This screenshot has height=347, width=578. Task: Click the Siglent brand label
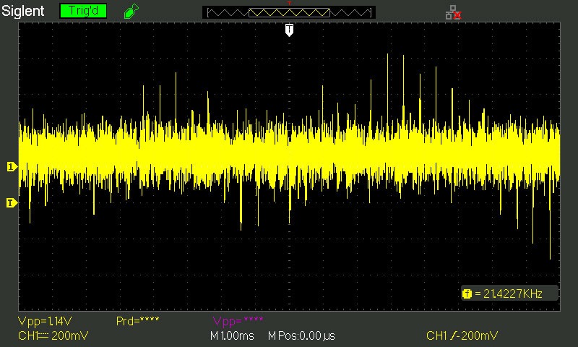pyautogui.click(x=23, y=11)
